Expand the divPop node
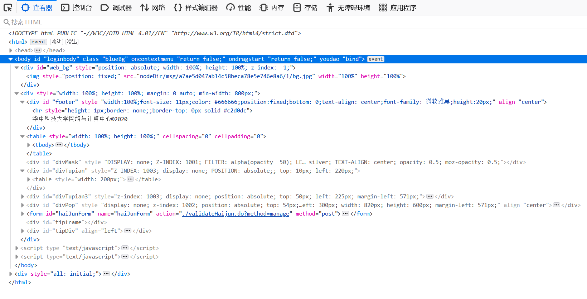587x299 pixels. [x=23, y=205]
